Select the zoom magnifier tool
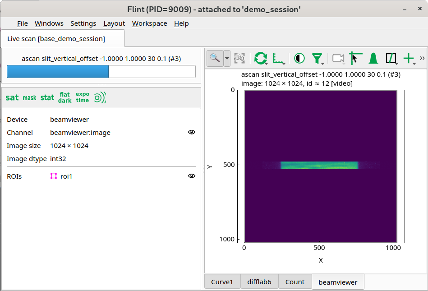This screenshot has height=291, width=428. tap(215, 58)
